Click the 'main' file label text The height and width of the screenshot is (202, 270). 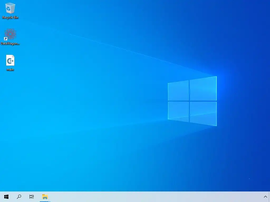[10, 69]
